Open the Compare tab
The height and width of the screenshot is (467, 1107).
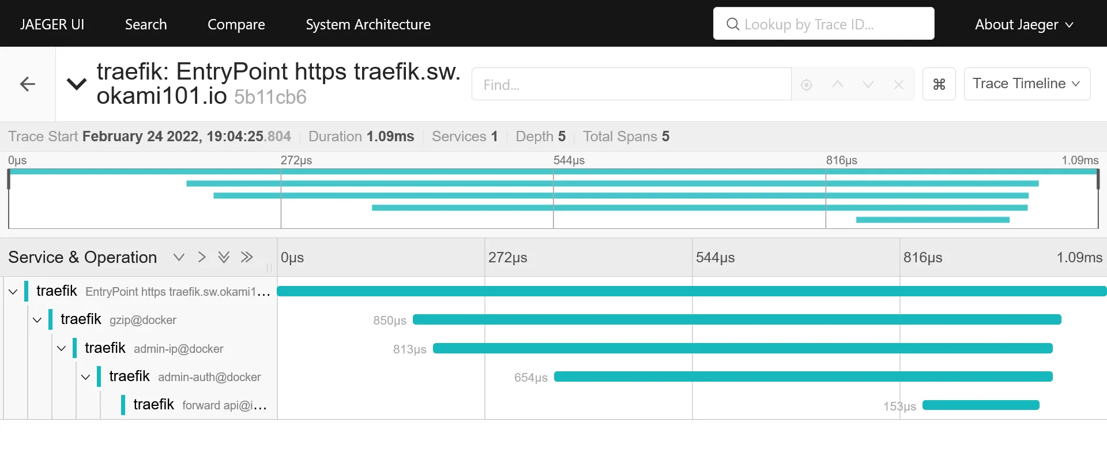236,24
